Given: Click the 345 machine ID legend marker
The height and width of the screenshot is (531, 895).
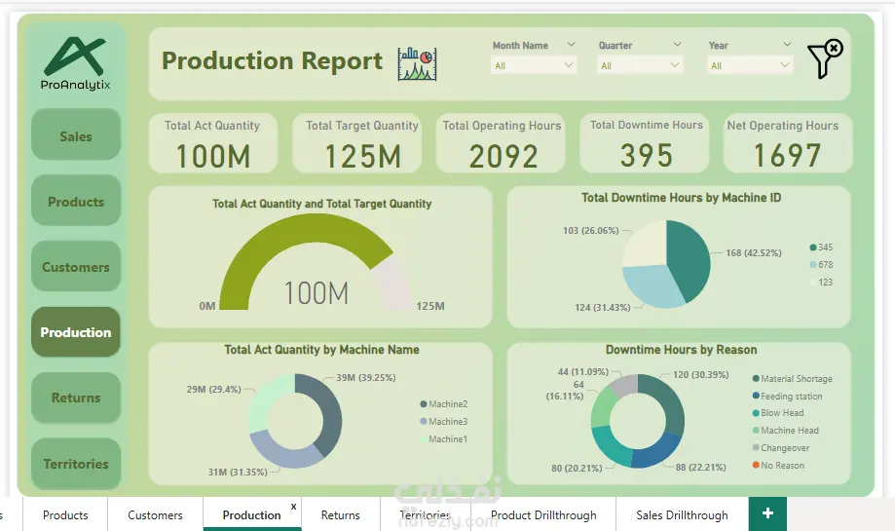Looking at the screenshot, I should pos(813,247).
